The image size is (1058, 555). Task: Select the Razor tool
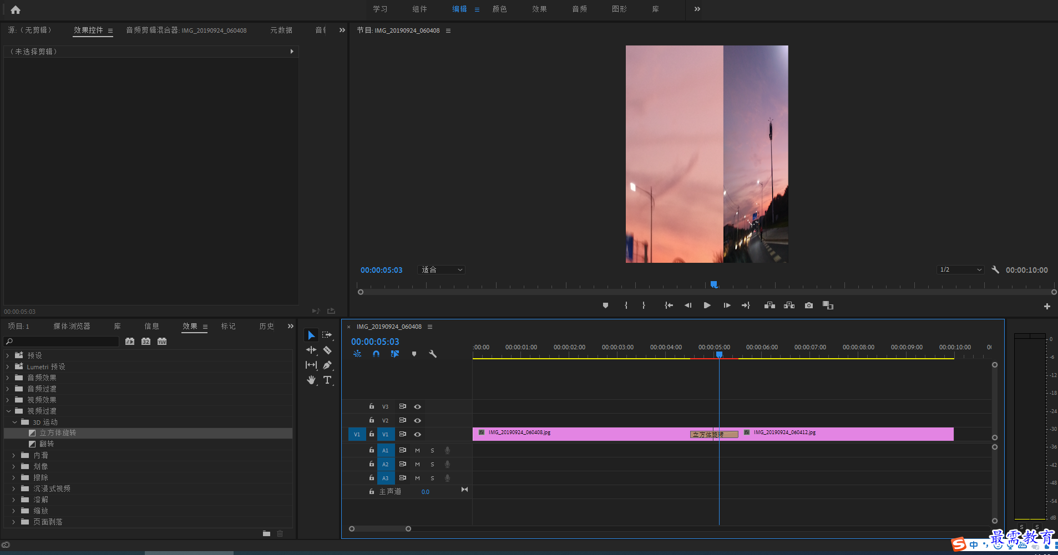327,350
